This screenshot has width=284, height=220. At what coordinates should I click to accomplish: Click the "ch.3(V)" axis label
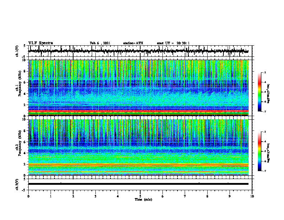pos(17,184)
